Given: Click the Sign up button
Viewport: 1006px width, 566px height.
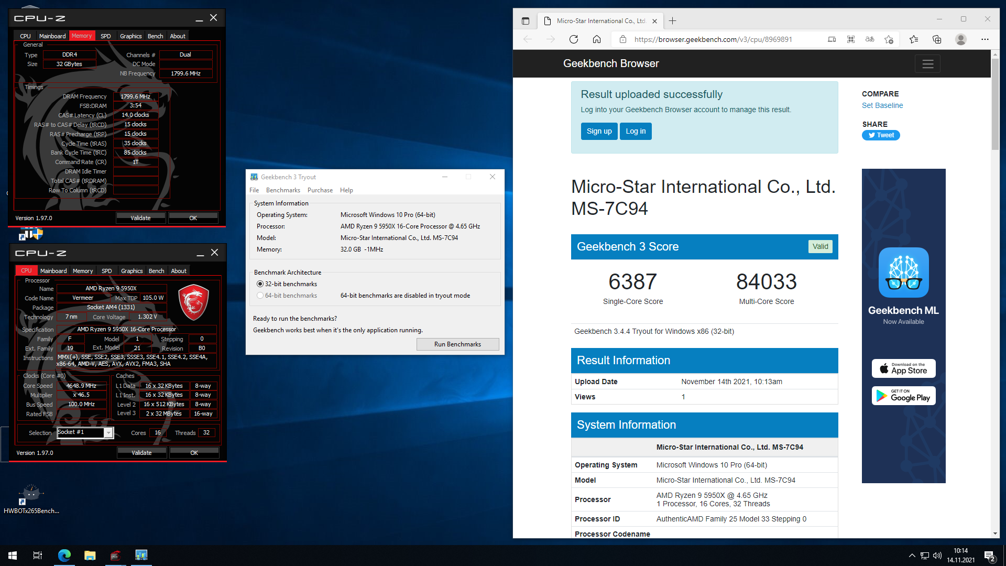Looking at the screenshot, I should 599,131.
